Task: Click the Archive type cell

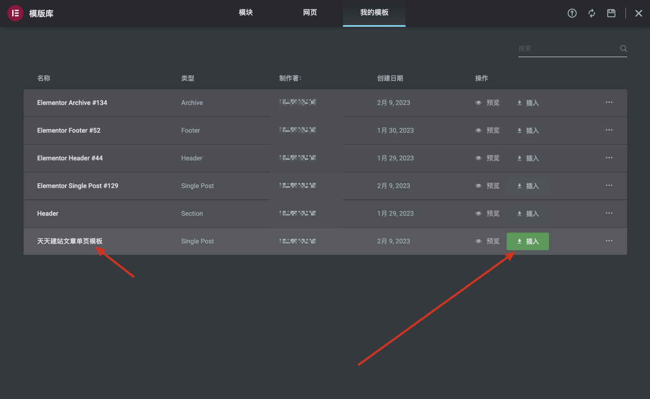Action: [x=192, y=103]
